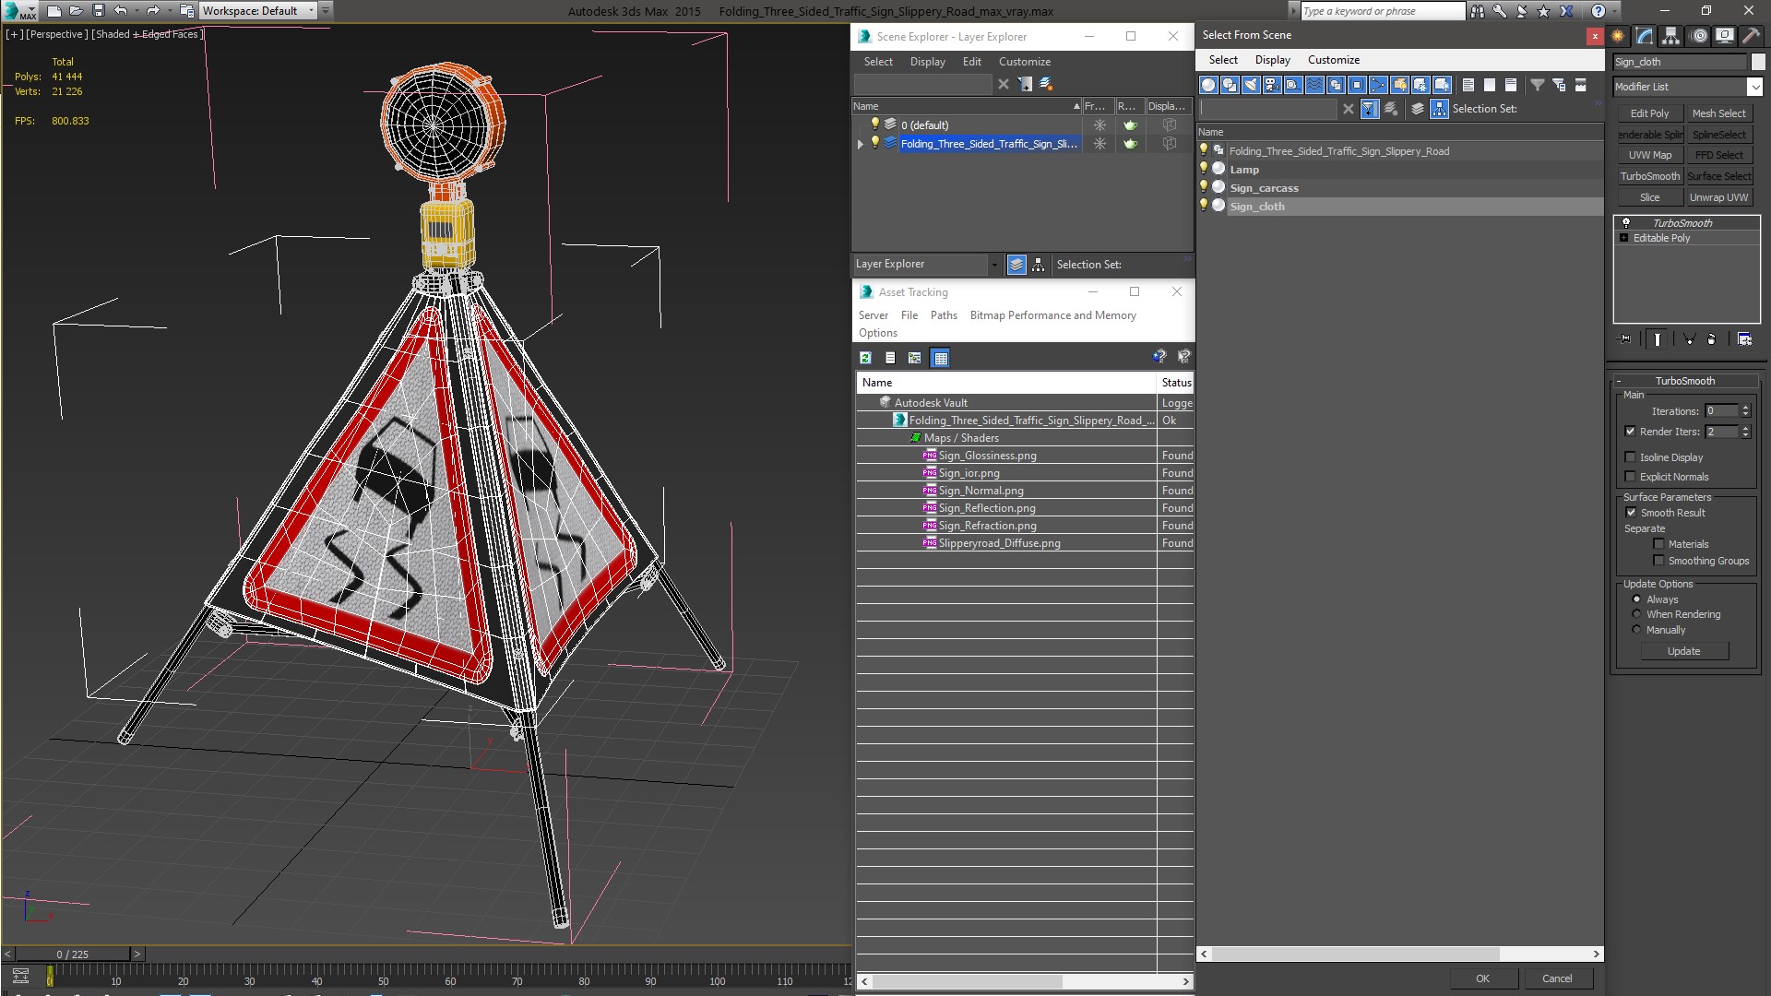Screen dimensions: 1771x996
Task: Open the Modify command panel tab
Action: click(1645, 36)
